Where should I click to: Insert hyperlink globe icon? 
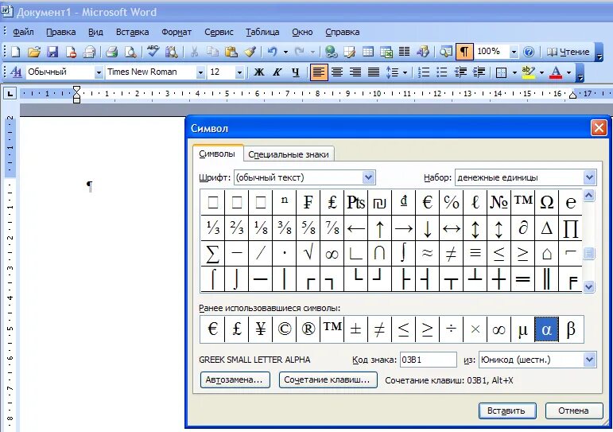[331, 52]
